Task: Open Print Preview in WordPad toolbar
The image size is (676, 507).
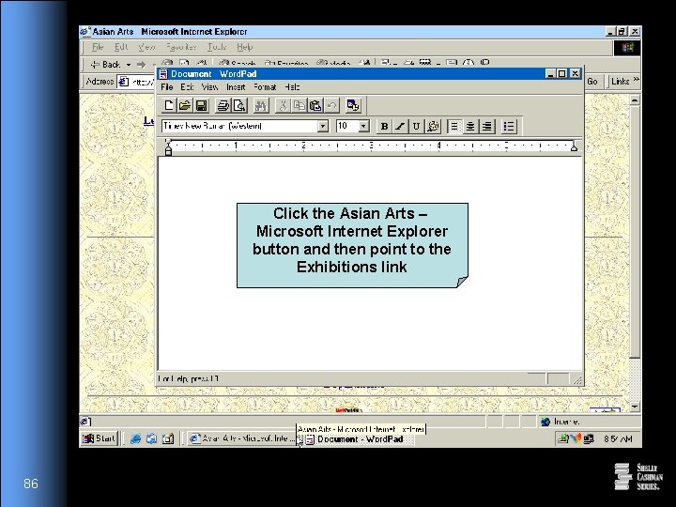Action: coord(239,105)
